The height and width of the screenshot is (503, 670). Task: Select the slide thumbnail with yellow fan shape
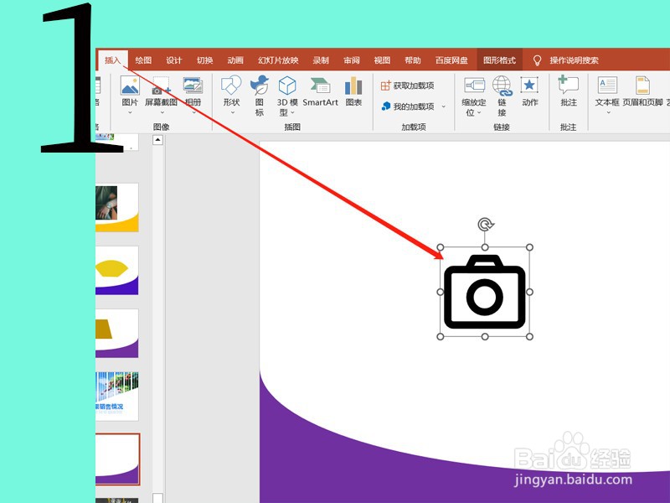click(x=116, y=270)
